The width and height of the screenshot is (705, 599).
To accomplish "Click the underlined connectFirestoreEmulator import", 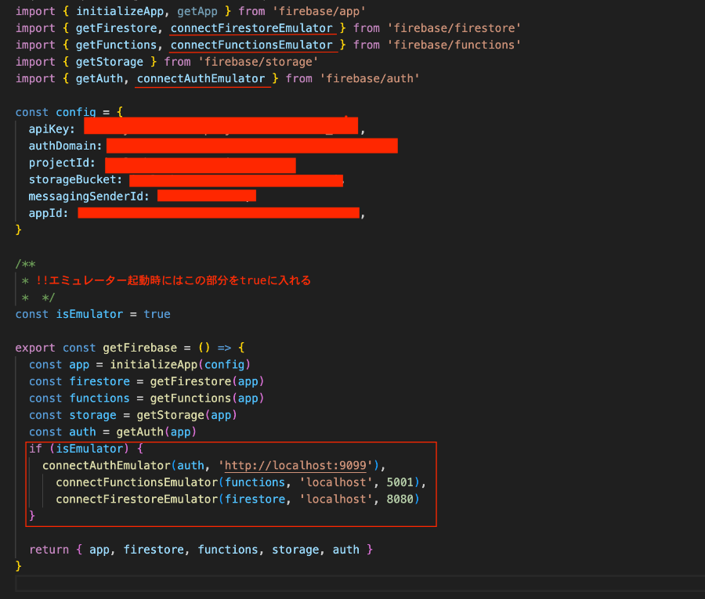I will click(251, 28).
